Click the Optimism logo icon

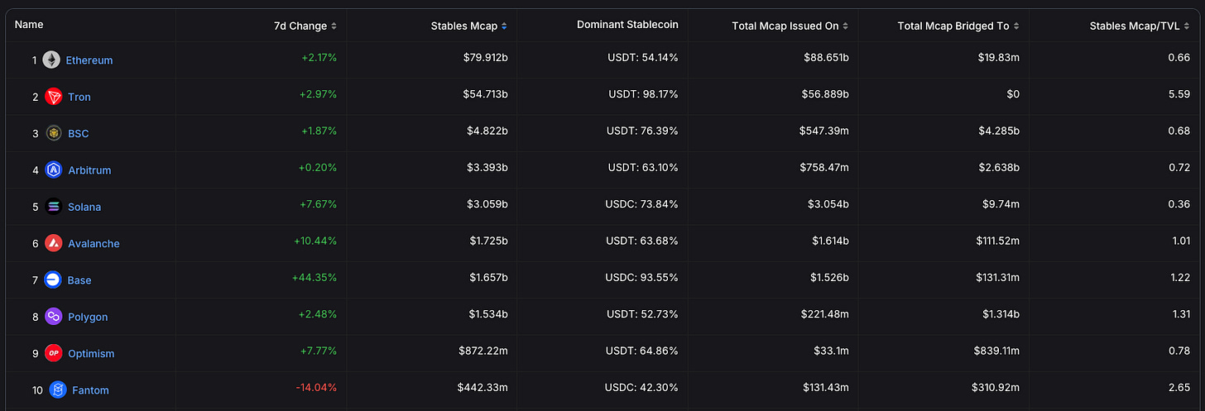54,353
